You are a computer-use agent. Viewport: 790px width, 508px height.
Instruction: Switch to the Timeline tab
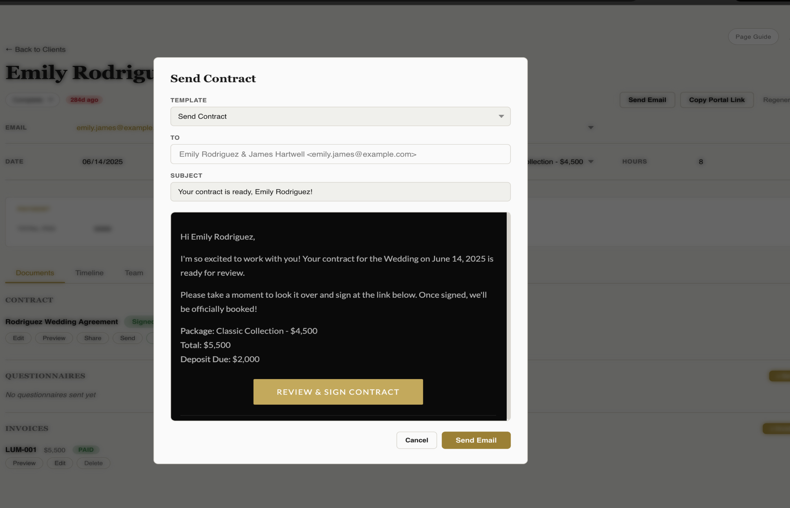[x=89, y=273]
